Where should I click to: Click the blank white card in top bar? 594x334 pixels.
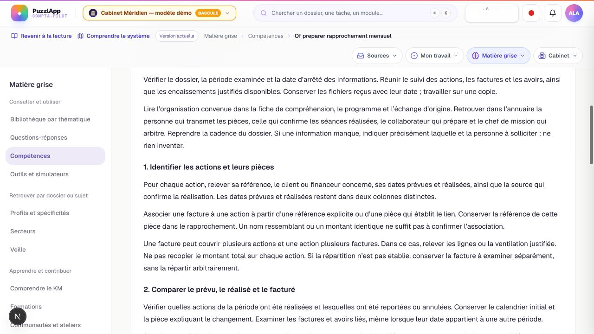pos(491,13)
